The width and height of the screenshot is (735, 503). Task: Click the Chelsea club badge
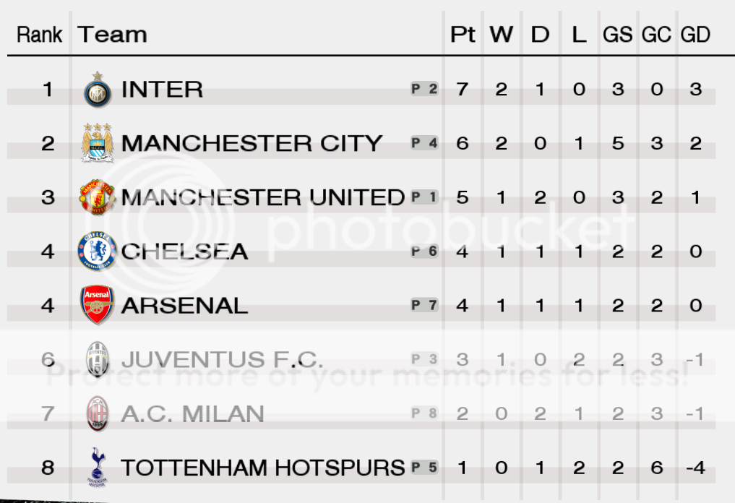(x=97, y=252)
